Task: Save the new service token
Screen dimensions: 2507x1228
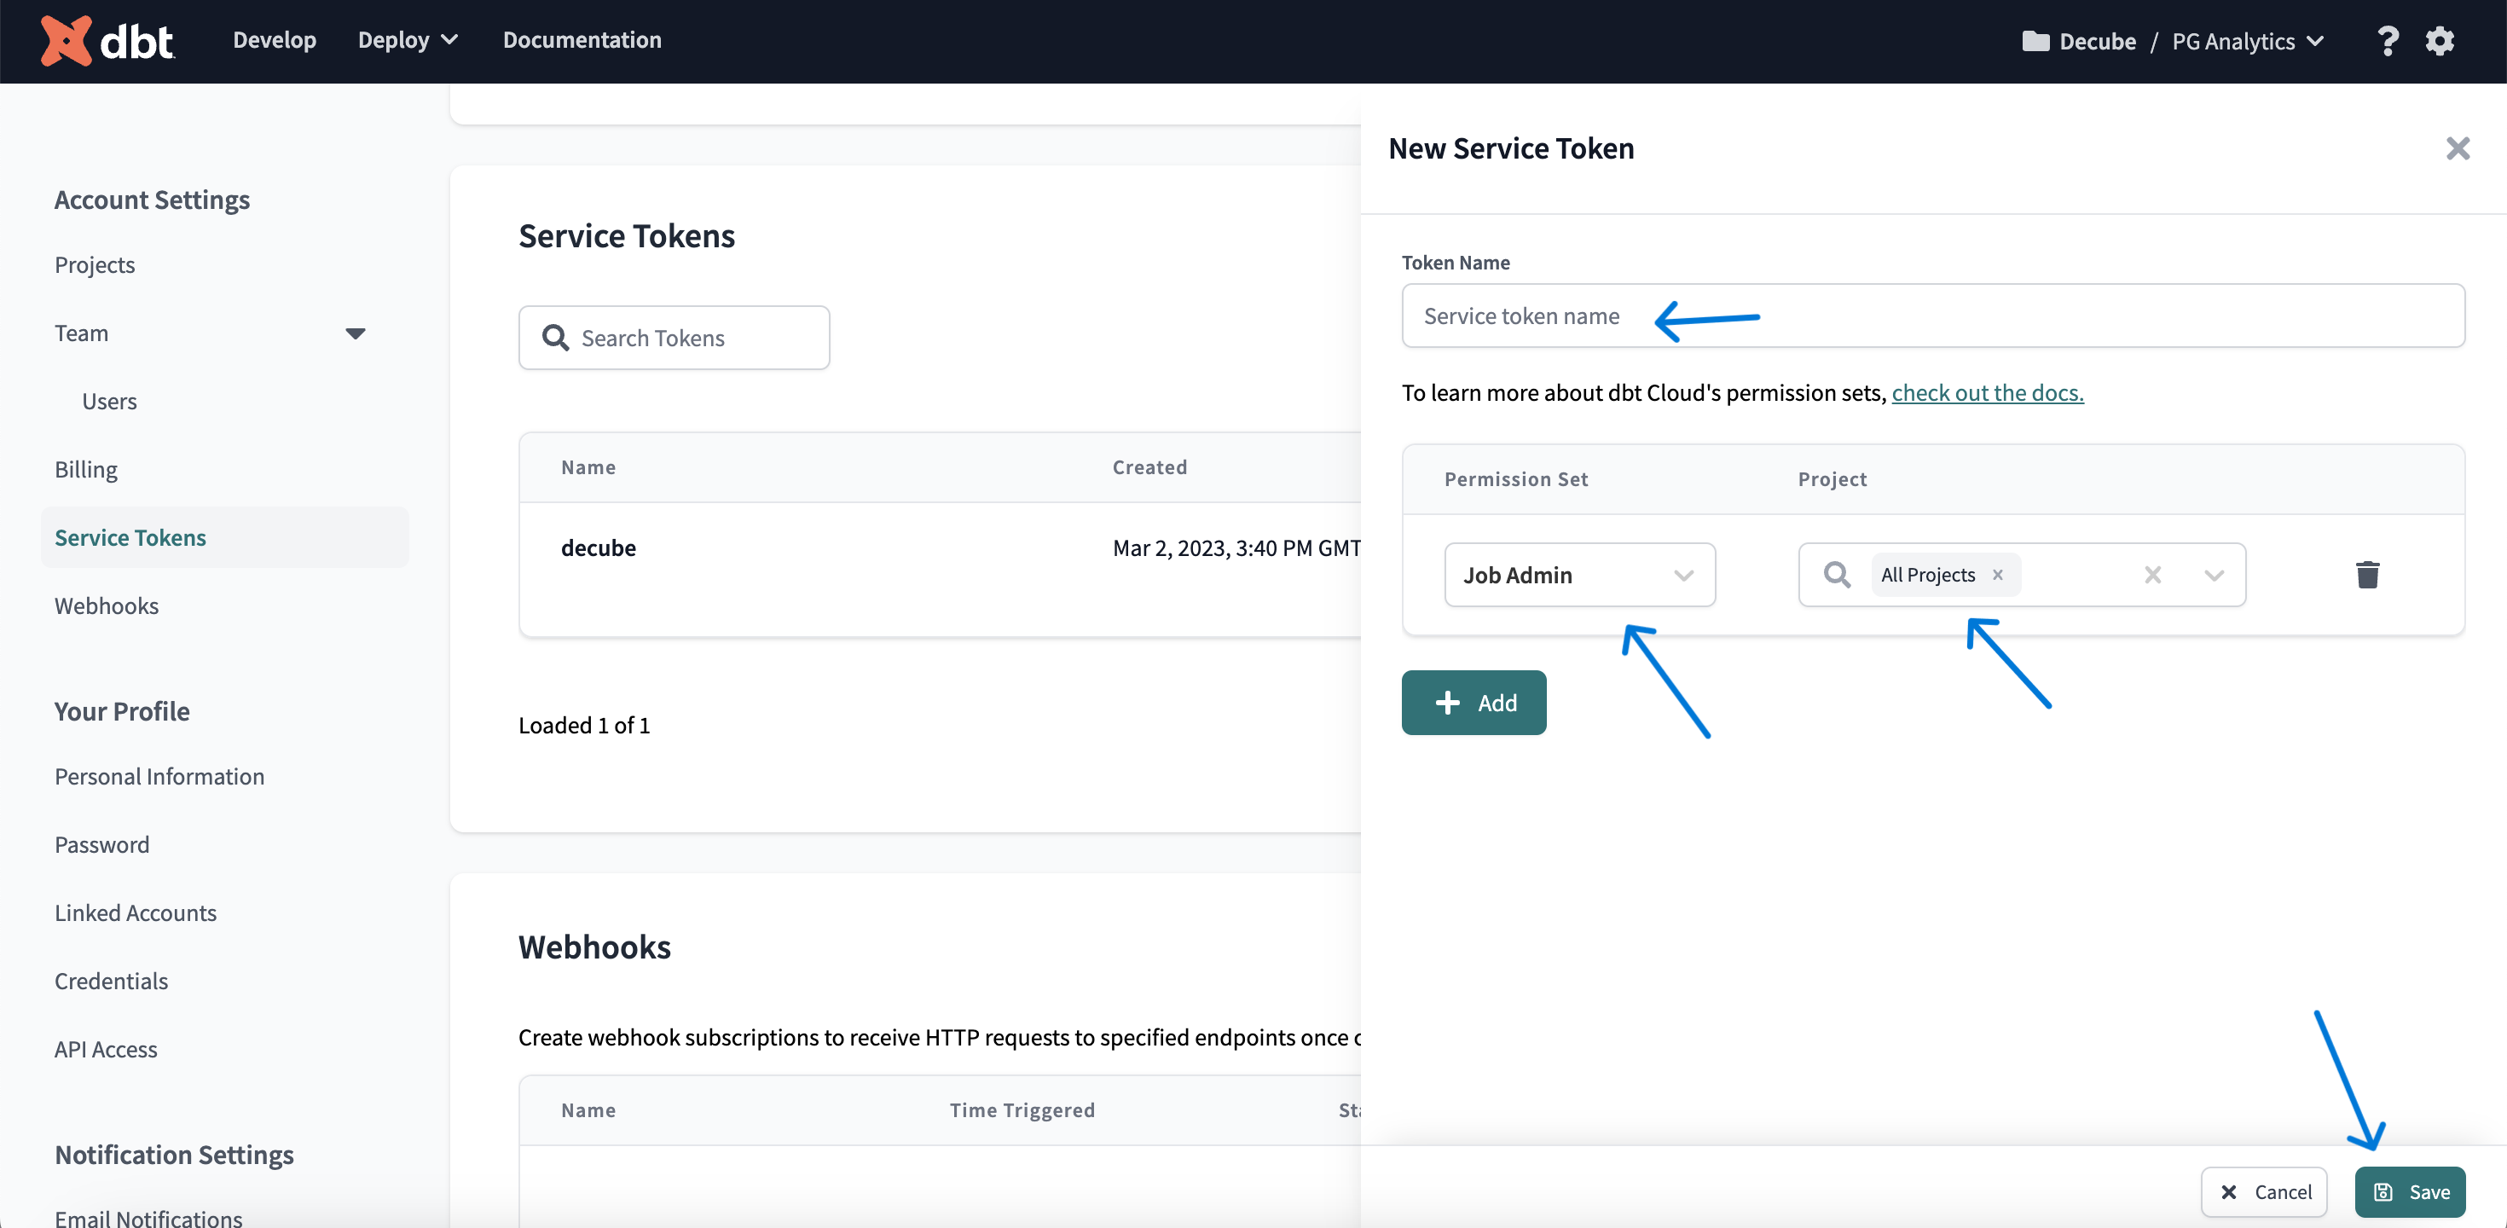Action: (x=2410, y=1191)
